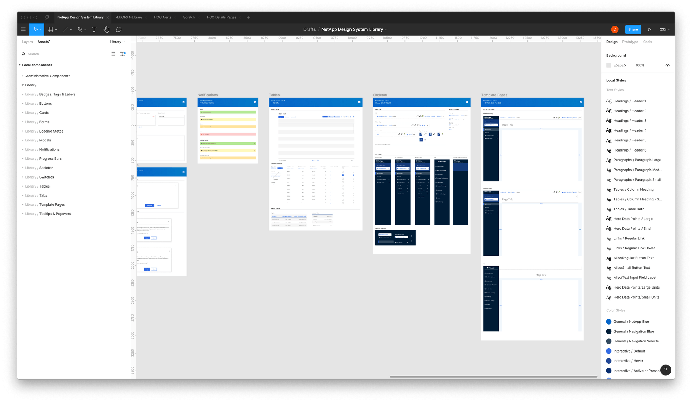Screen dimensions: 692x402
Task: Expand Library / Tooltips & Popovers group
Action: pyautogui.click(x=23, y=214)
